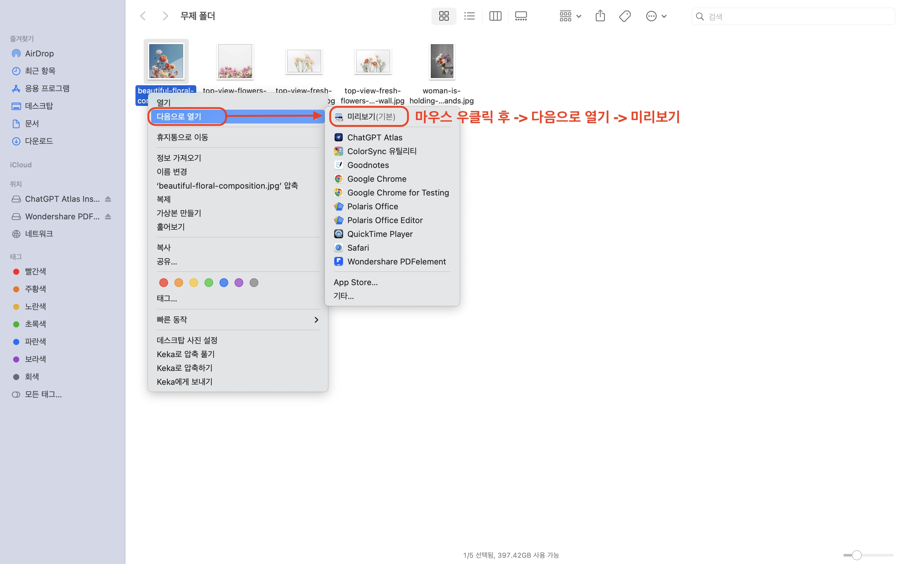
Task: Switch to gallery view icon
Action: (521, 16)
